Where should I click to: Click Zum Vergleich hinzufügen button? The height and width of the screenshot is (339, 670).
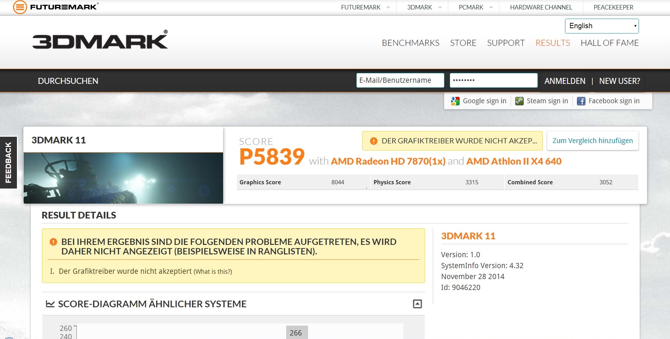tap(592, 141)
